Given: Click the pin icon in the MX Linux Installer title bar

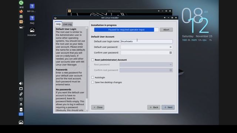Looking at the screenshot, I should [164, 18].
